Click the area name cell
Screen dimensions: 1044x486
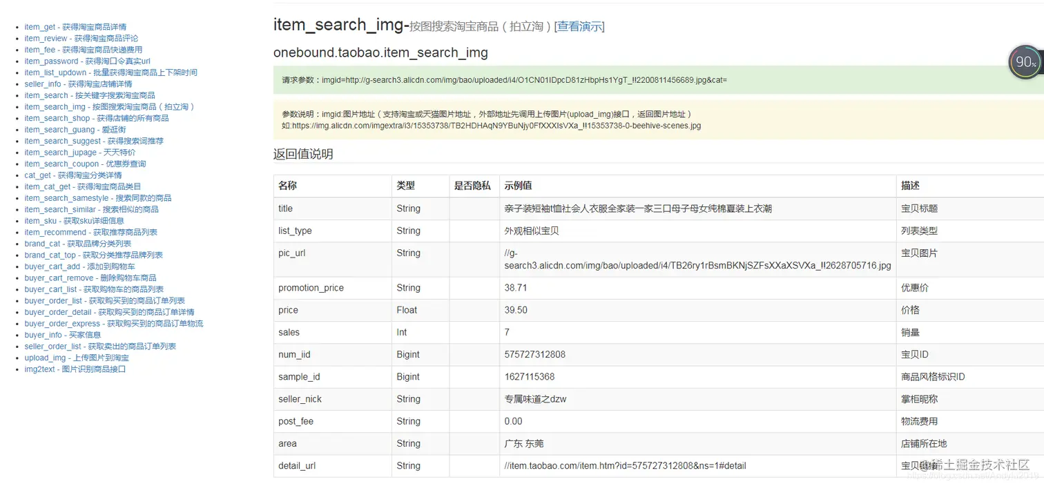coord(333,443)
